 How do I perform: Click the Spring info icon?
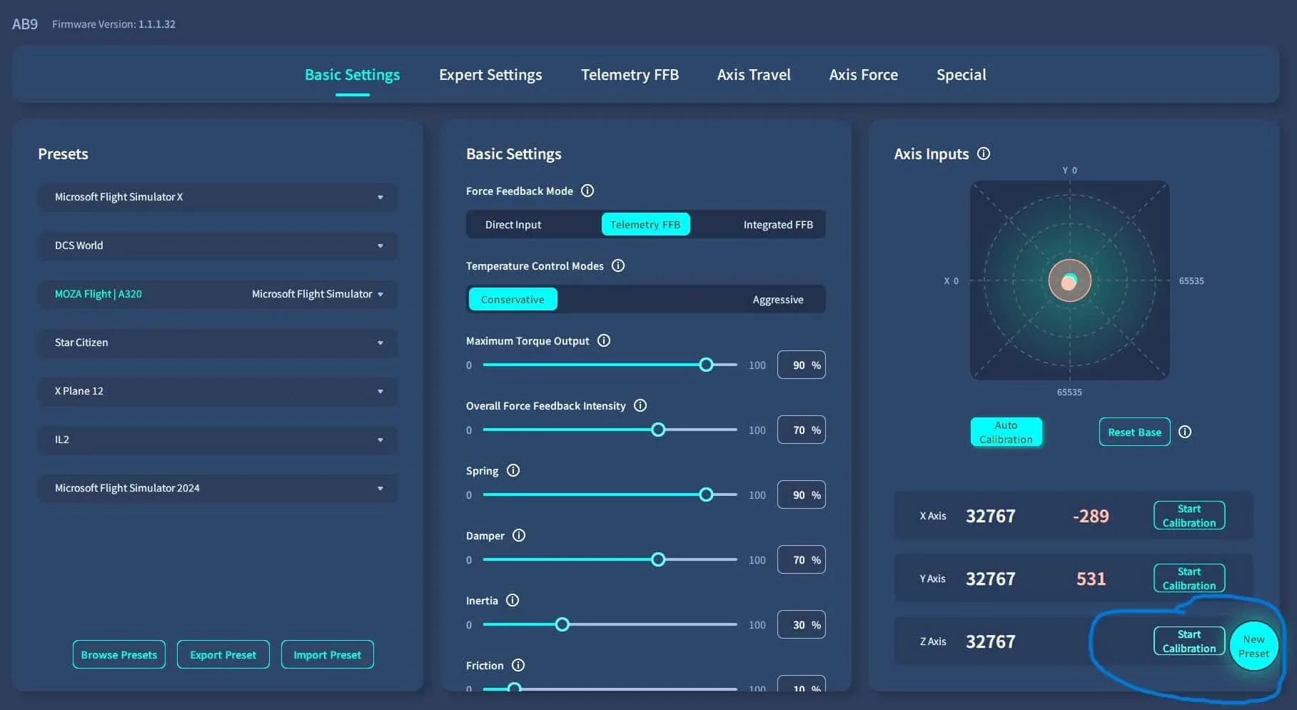coord(513,470)
